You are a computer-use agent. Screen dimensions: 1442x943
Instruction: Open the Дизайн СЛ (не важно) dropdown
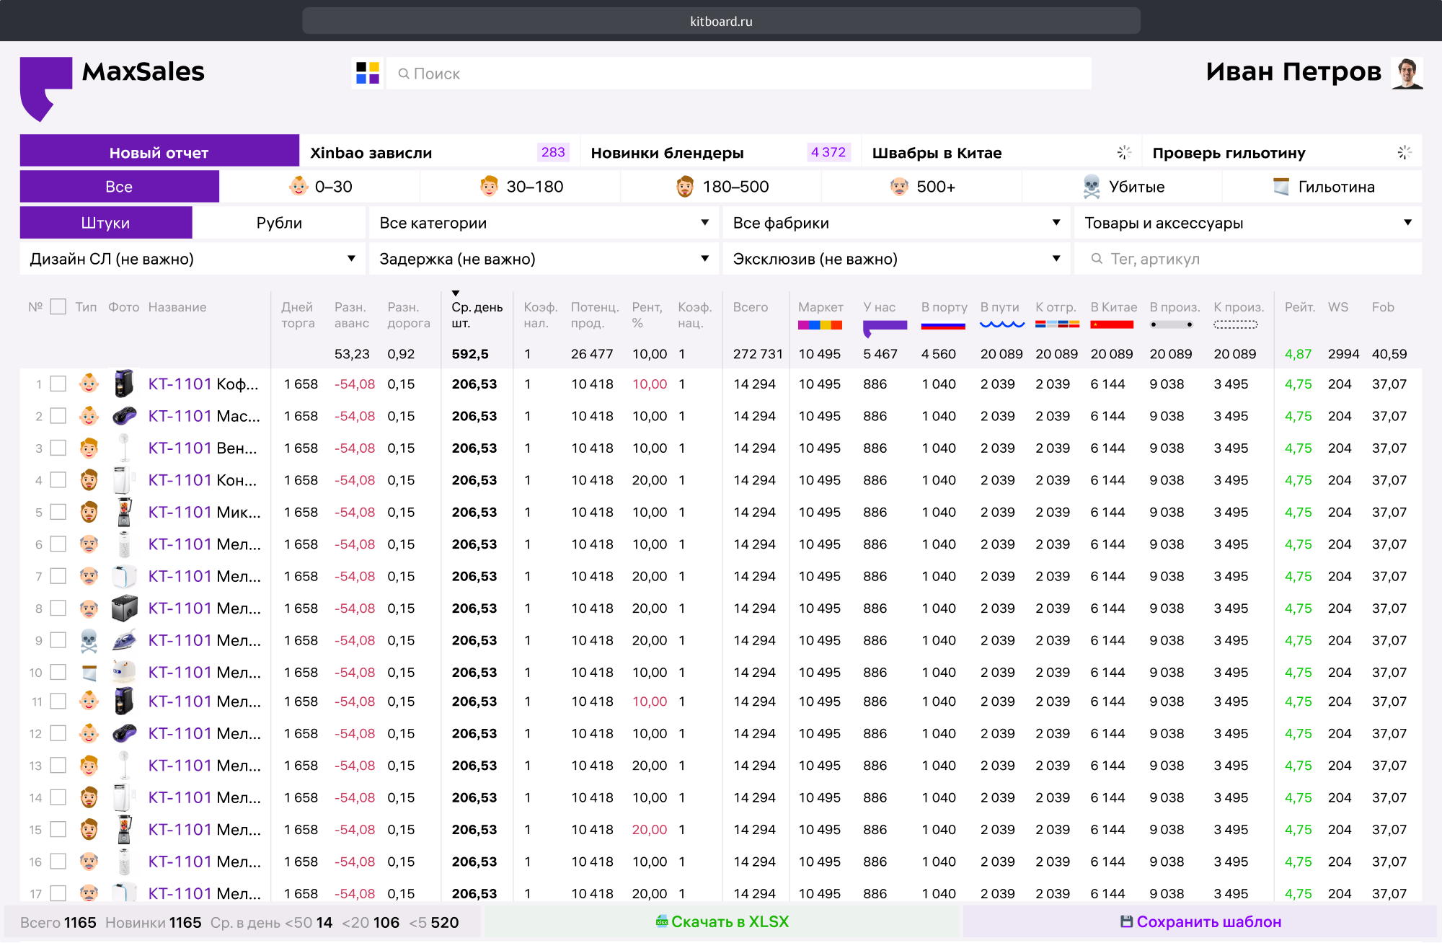click(x=193, y=259)
